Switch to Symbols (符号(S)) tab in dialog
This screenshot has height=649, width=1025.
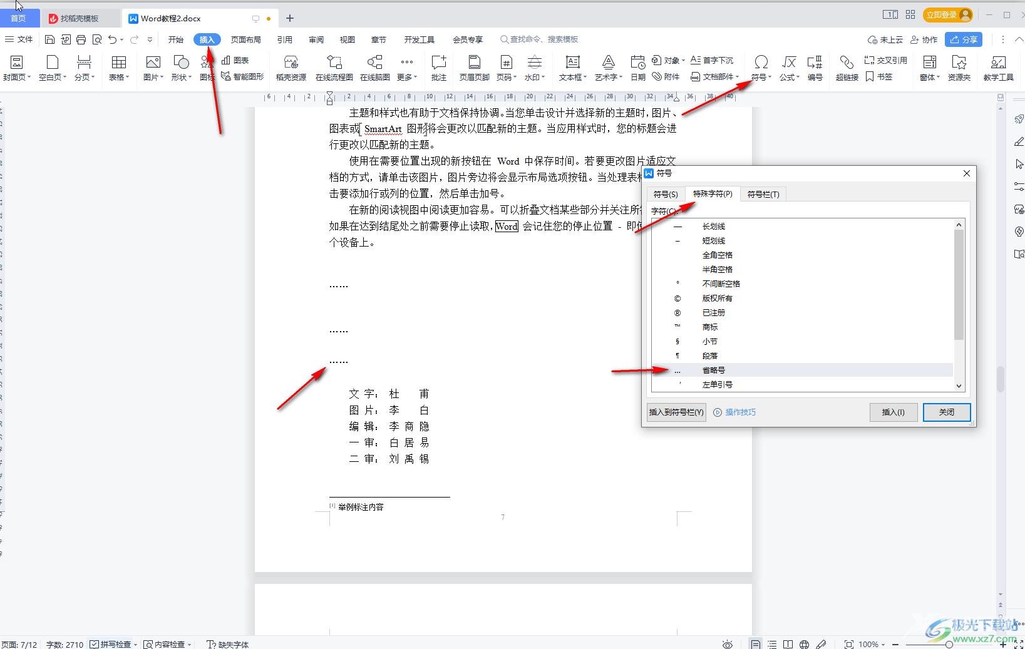pos(666,194)
